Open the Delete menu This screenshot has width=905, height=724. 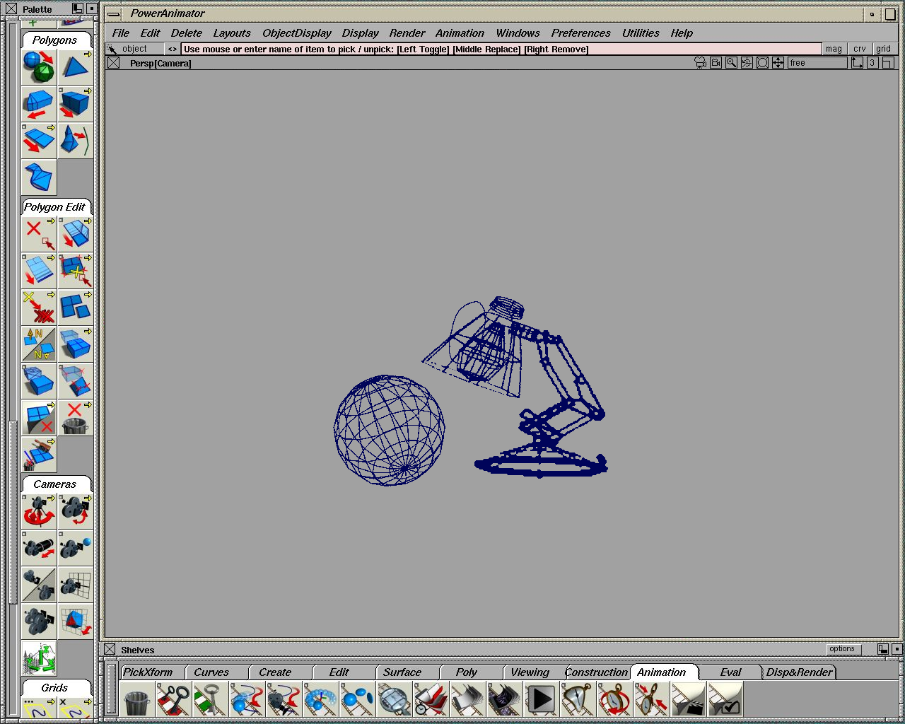187,33
